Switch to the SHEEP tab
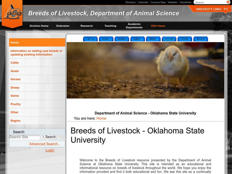 tap(136, 38)
